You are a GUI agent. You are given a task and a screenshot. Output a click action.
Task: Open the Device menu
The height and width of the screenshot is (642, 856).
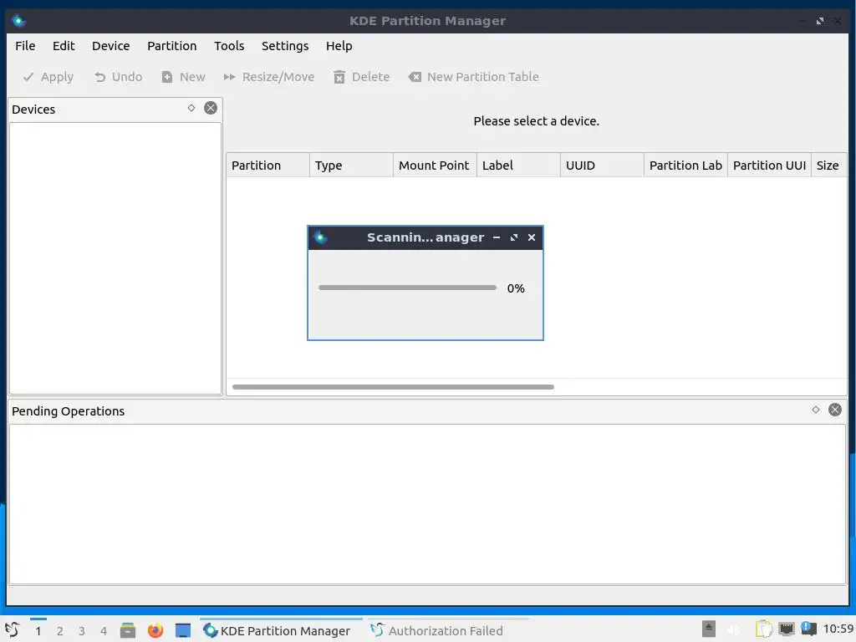pos(111,46)
